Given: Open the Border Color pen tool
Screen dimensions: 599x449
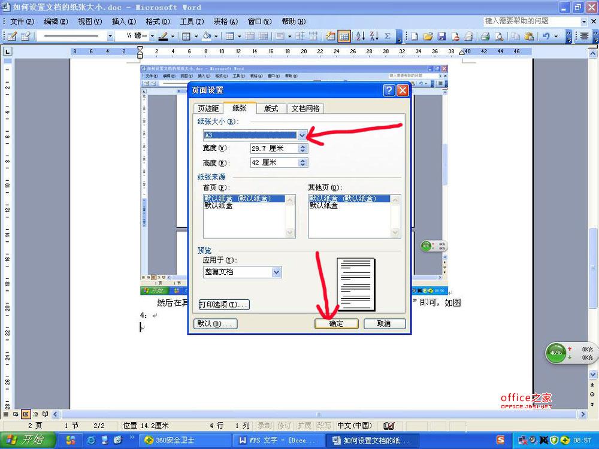Looking at the screenshot, I should tap(163, 37).
